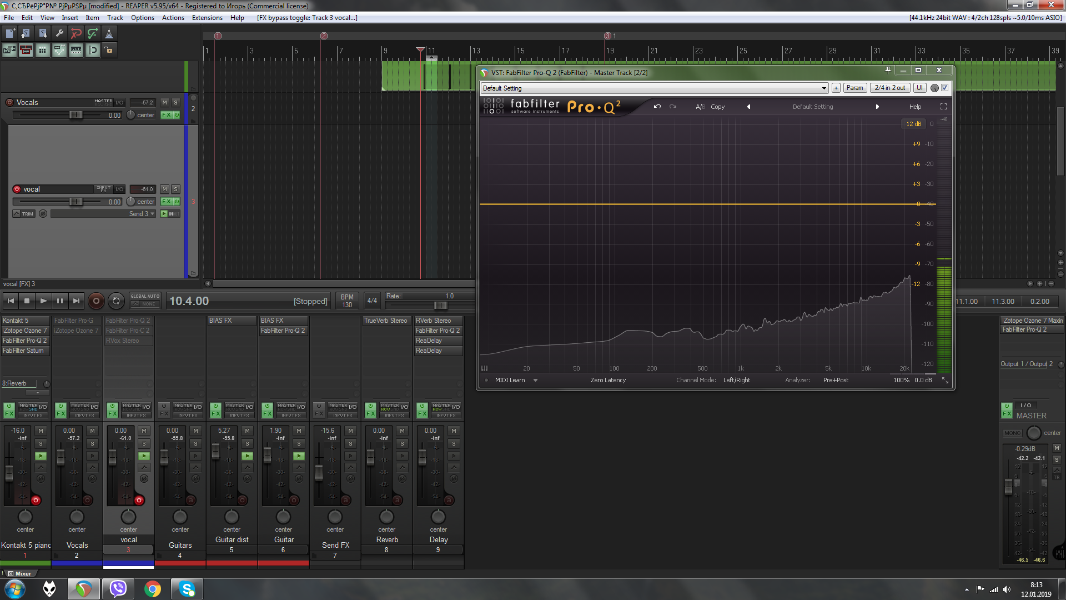
Task: Click the 2/4 in 2 out button
Action: [x=889, y=88]
